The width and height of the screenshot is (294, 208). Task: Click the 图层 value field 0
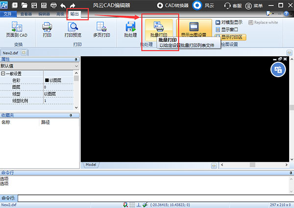point(58,87)
